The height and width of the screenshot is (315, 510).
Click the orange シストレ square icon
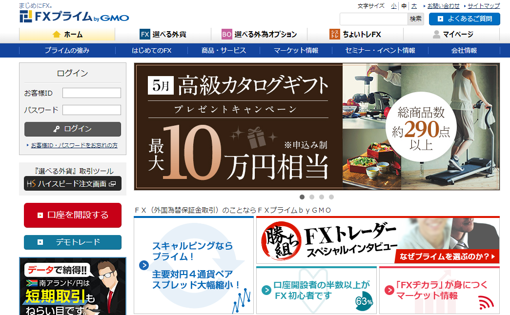click(335, 34)
